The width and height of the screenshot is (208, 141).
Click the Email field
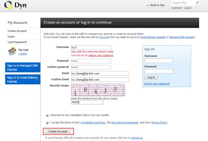pos(100,73)
